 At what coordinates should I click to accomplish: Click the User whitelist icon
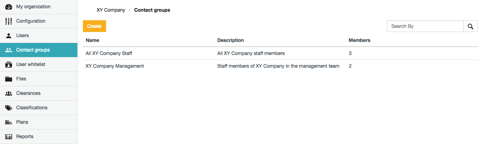9,65
